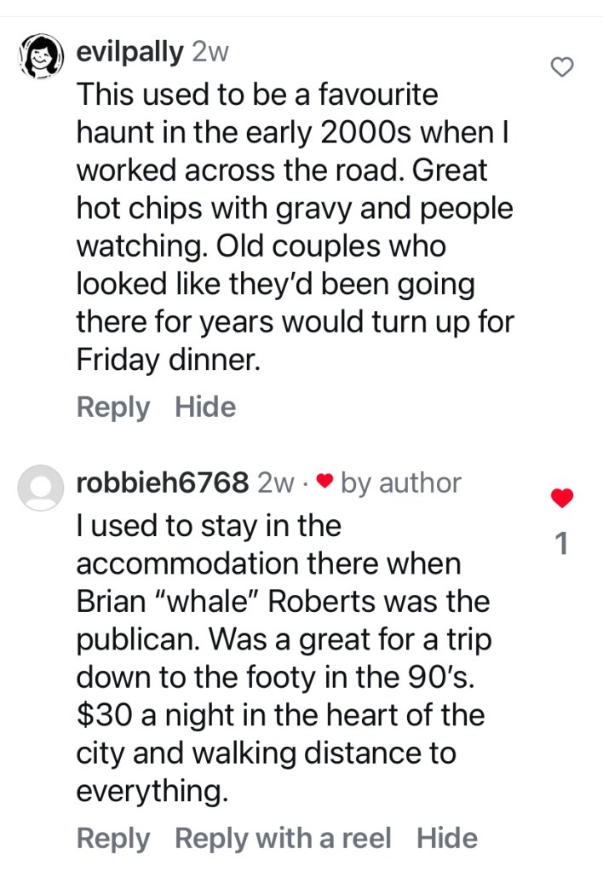Image resolution: width=603 pixels, height=872 pixels.
Task: Unlike robbieh6768's comment via red heart
Action: pos(561,499)
